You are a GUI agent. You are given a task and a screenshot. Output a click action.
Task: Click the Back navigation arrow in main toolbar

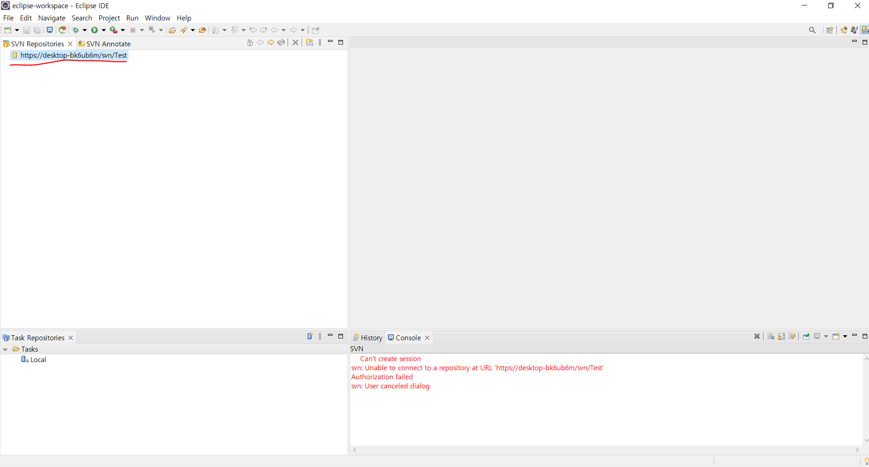click(x=274, y=30)
